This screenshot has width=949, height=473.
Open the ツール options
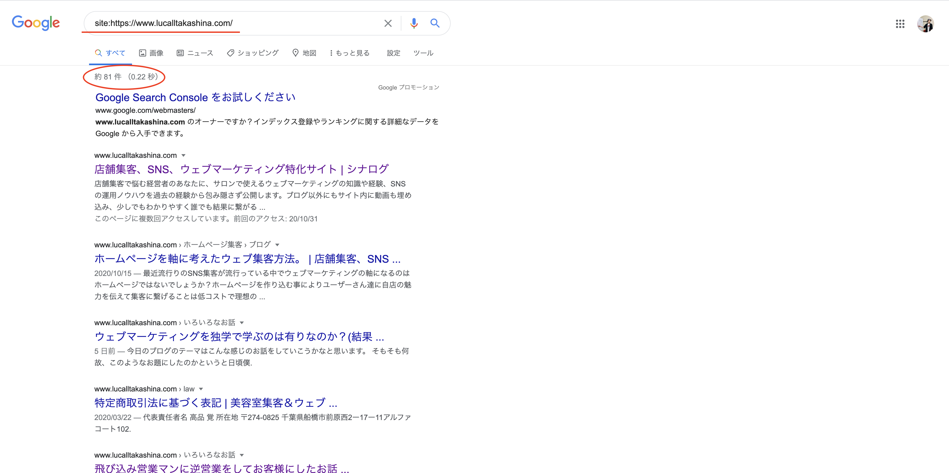(423, 53)
